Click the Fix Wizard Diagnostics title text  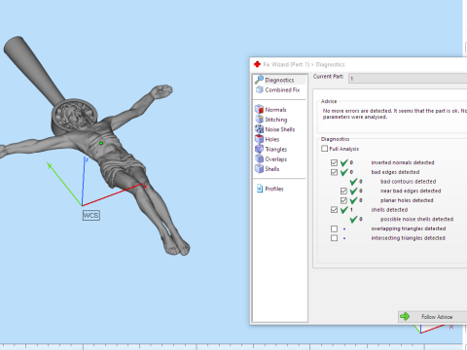[304, 64]
